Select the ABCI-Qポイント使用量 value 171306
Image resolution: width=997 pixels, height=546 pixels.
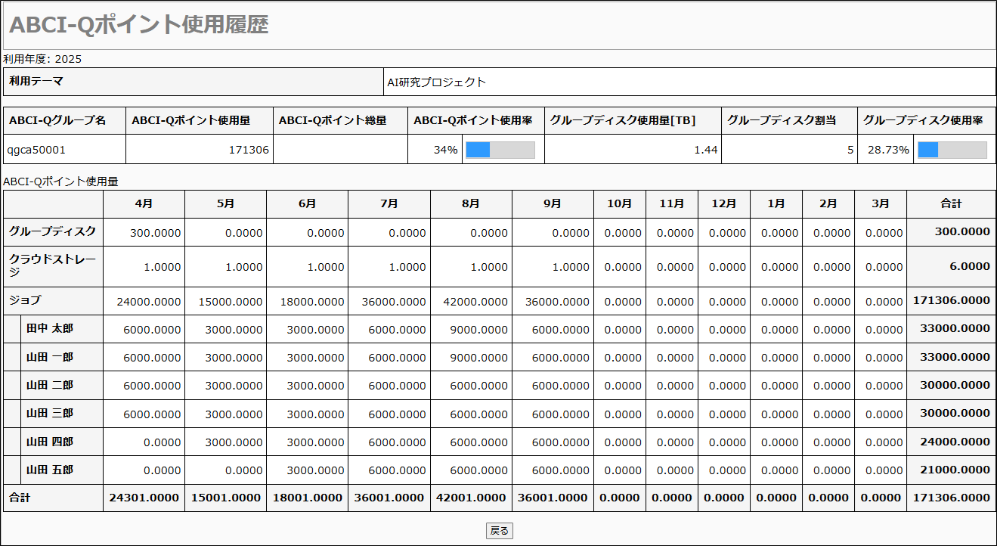pyautogui.click(x=249, y=150)
